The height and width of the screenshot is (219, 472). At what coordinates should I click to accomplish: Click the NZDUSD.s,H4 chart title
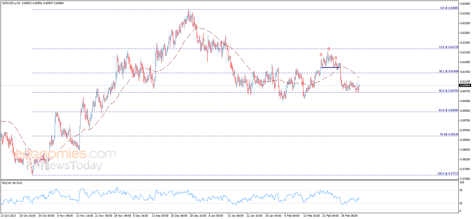tap(11, 3)
